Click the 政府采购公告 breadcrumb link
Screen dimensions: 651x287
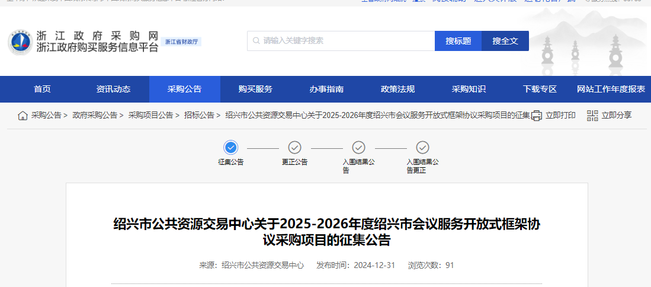click(95, 115)
